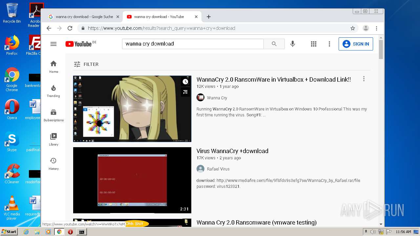Open Chrome three-dot customize menu
Screen dimensions: 420x236
377,28
